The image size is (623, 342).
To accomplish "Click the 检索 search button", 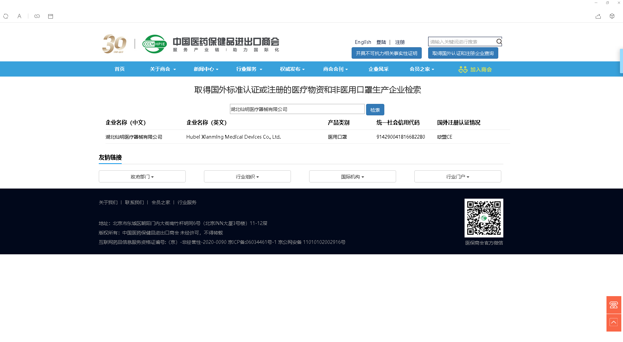I will click(375, 110).
